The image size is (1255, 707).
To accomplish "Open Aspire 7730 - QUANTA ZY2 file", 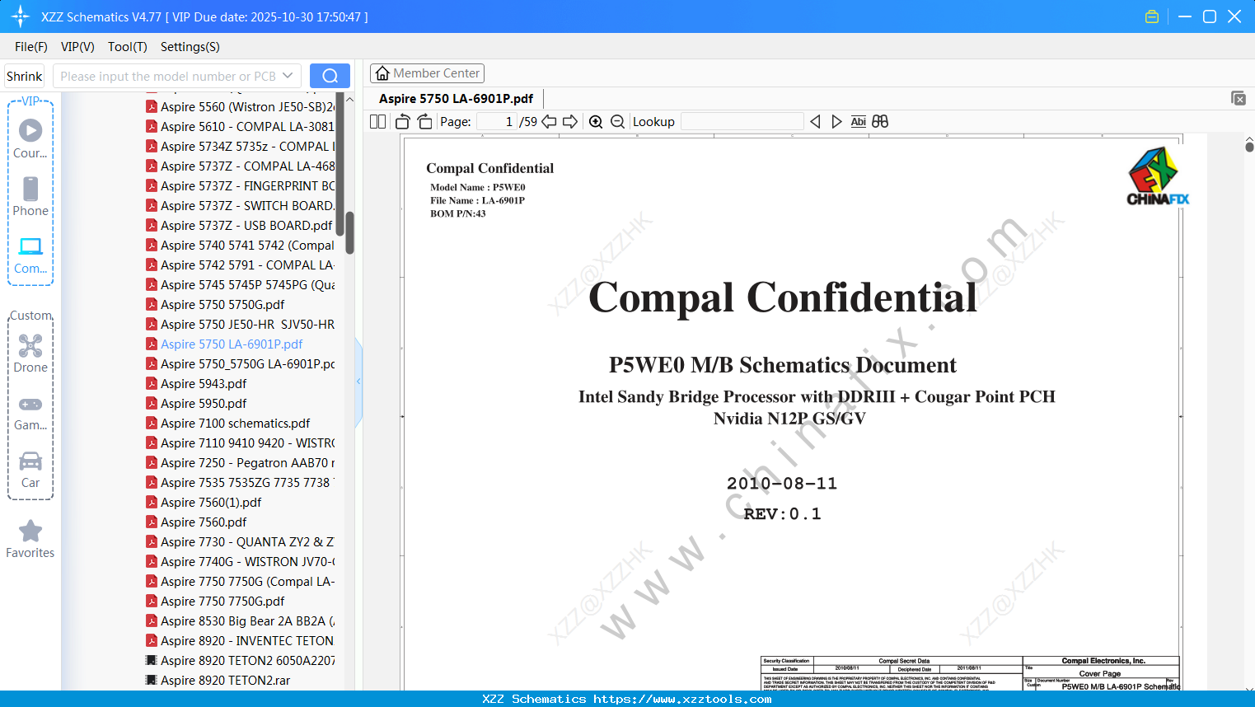I will click(240, 541).
